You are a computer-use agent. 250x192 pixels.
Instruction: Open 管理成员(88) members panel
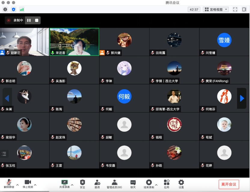tap(115, 184)
